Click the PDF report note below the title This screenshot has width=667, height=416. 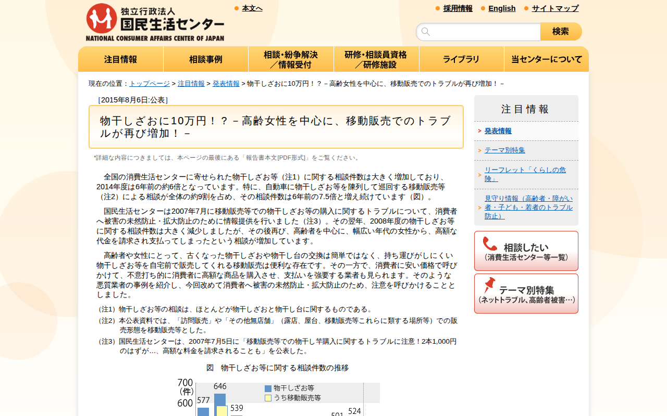click(x=227, y=158)
